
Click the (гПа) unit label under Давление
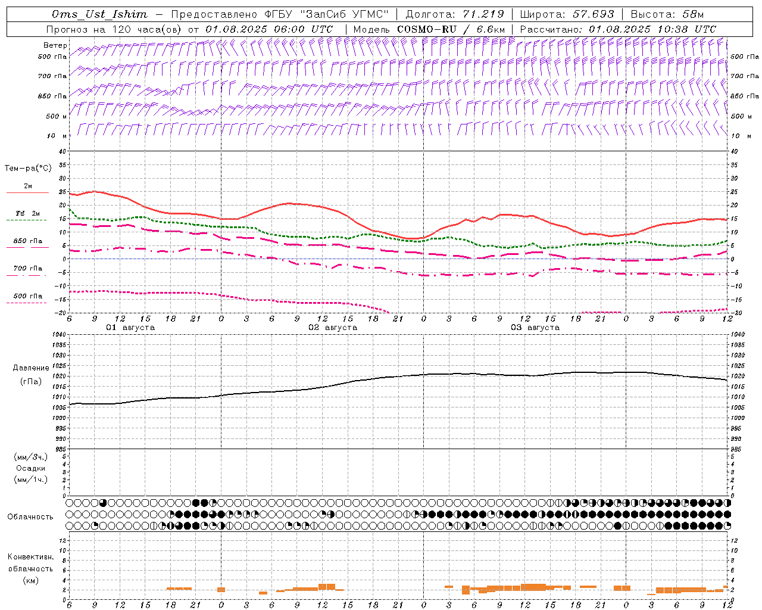(31, 381)
